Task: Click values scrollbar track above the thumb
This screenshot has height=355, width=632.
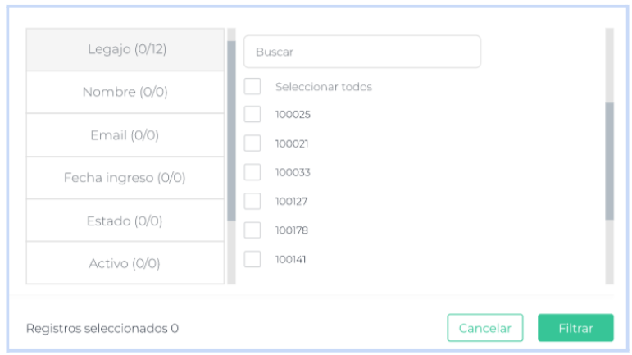Action: 609,66
